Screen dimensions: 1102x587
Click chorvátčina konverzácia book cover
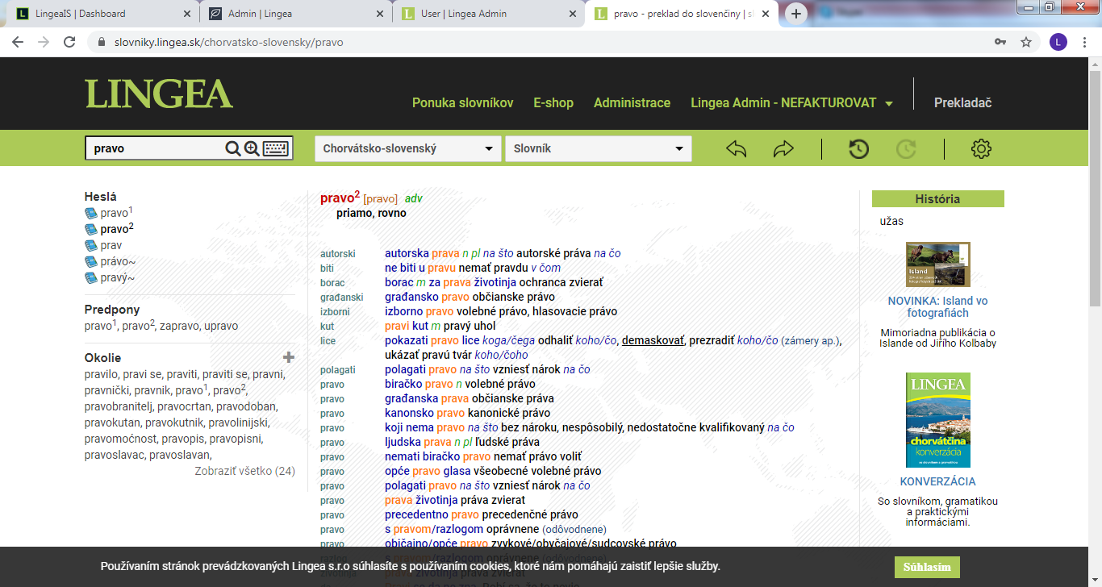click(x=937, y=420)
